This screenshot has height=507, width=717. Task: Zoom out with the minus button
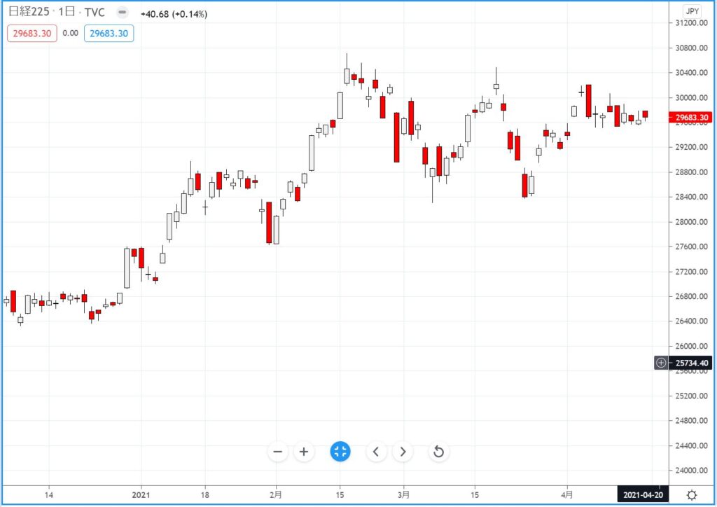click(278, 452)
